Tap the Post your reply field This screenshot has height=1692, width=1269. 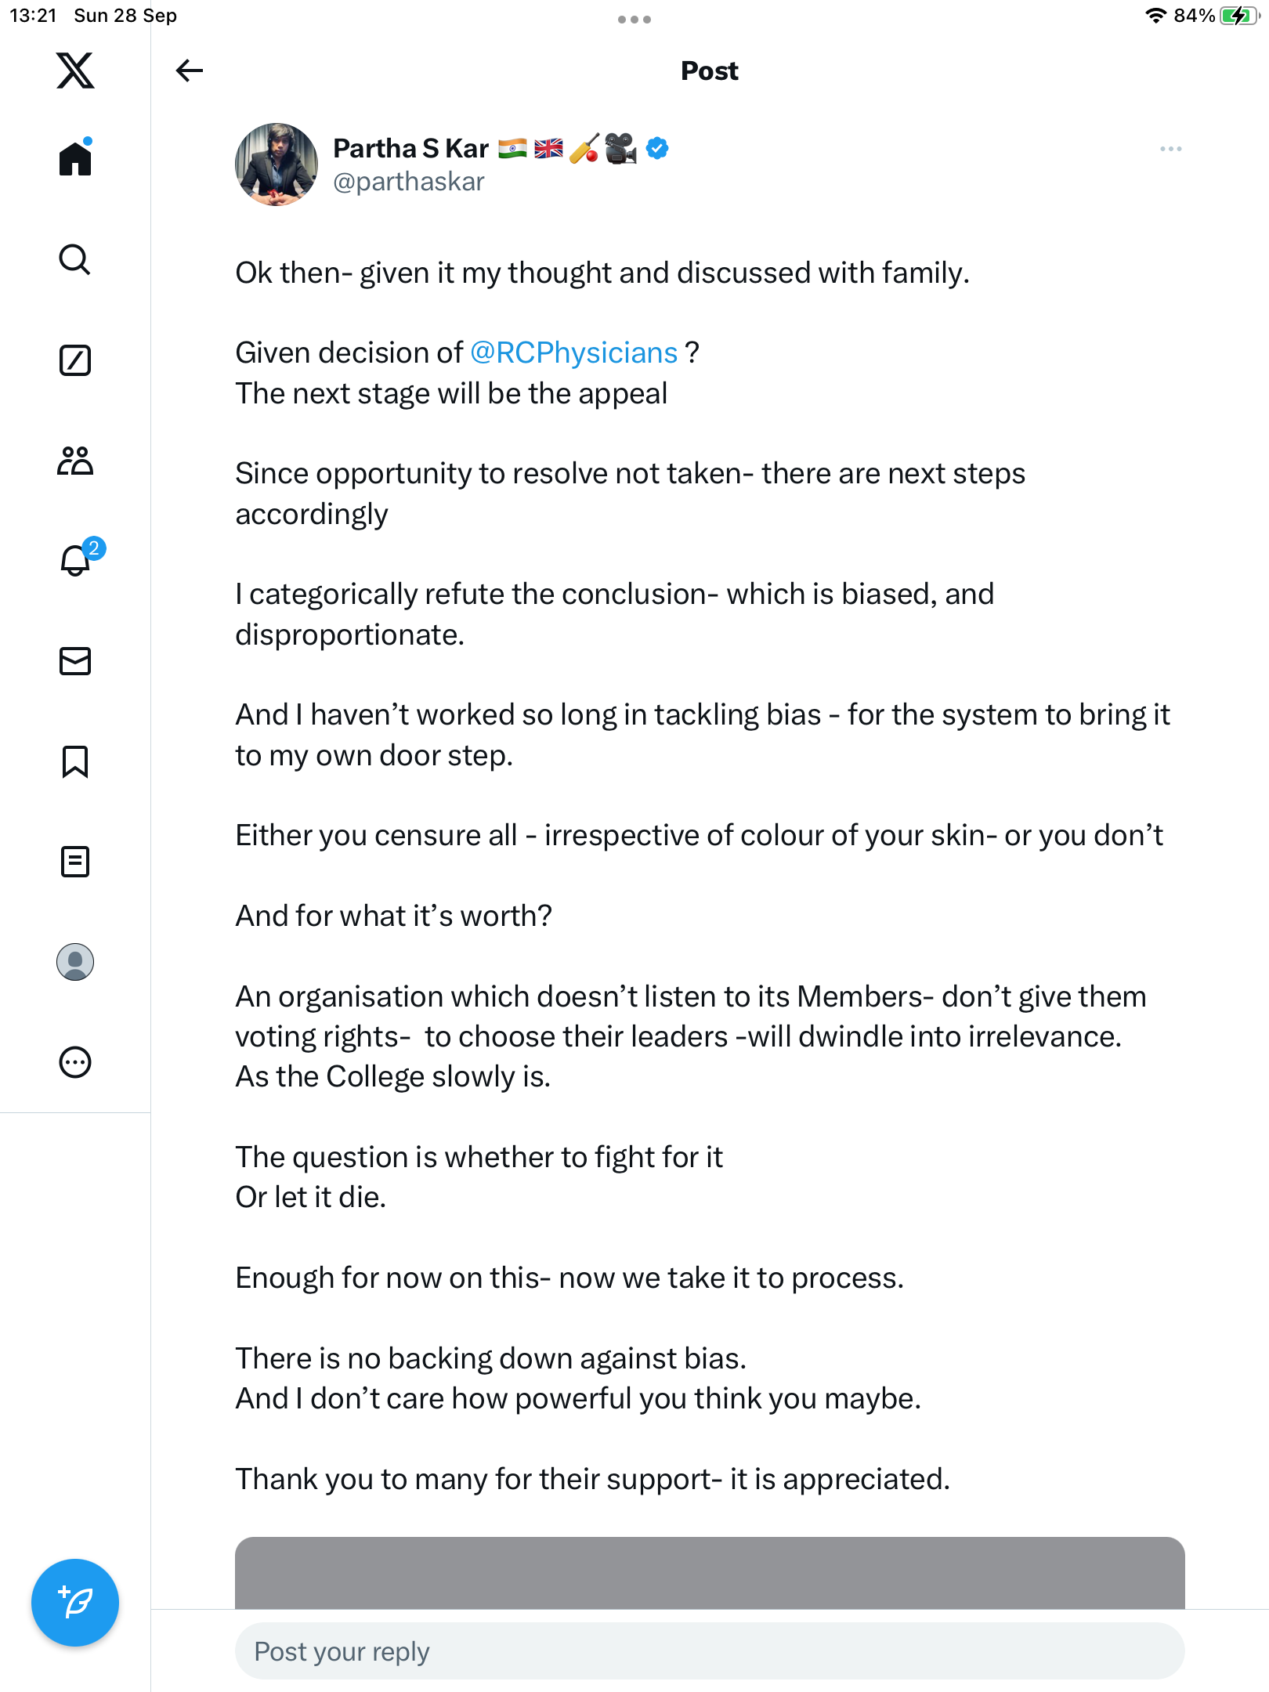(709, 1651)
